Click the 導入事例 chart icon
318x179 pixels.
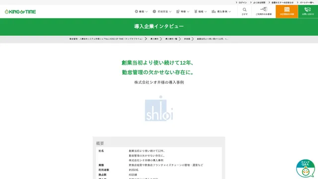coord(214,11)
